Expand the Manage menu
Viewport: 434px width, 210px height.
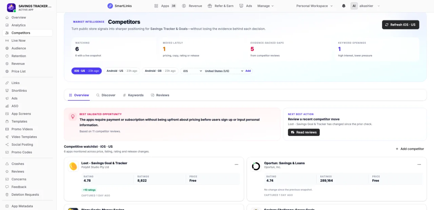tap(265, 6)
